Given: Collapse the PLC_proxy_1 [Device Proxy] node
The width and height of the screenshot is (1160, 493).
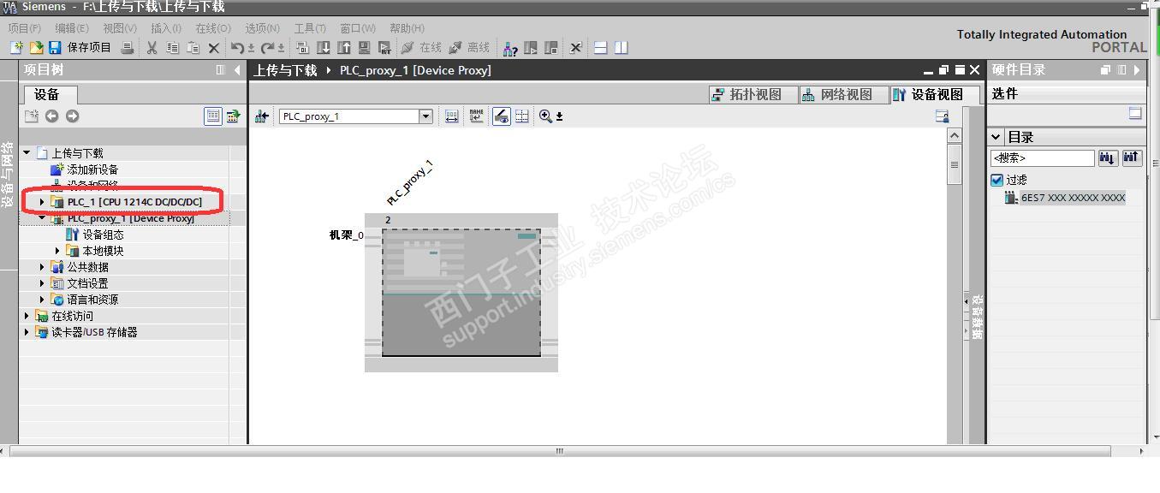Looking at the screenshot, I should pyautogui.click(x=42, y=218).
